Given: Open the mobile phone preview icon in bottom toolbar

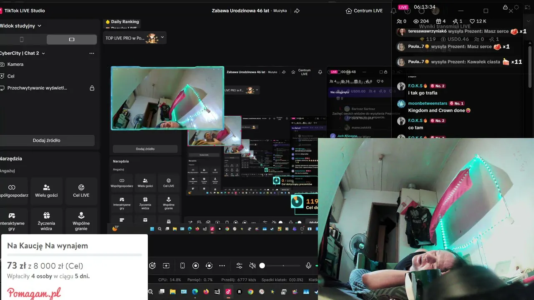Looking at the screenshot, I should (182, 266).
